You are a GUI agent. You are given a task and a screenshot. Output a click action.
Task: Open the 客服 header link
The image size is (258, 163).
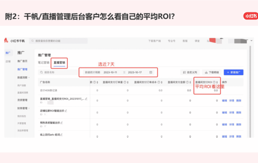point(185,41)
